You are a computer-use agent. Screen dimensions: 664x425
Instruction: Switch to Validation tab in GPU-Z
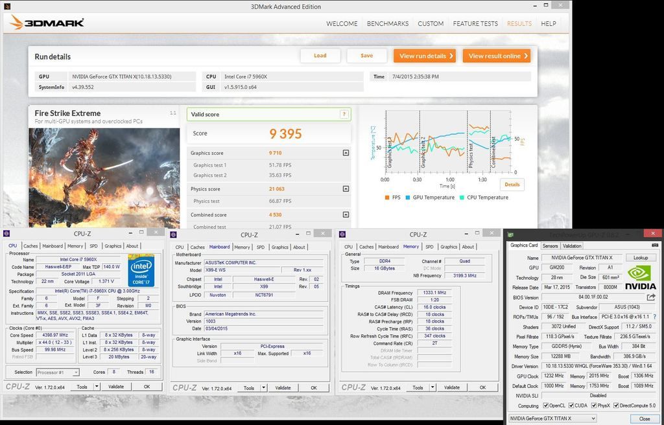click(572, 246)
